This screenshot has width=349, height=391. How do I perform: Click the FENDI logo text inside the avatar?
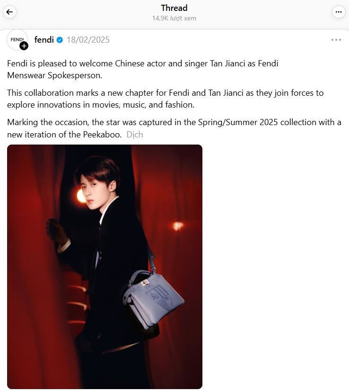click(x=17, y=39)
